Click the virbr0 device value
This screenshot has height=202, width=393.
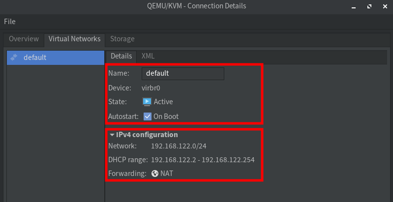[151, 88]
